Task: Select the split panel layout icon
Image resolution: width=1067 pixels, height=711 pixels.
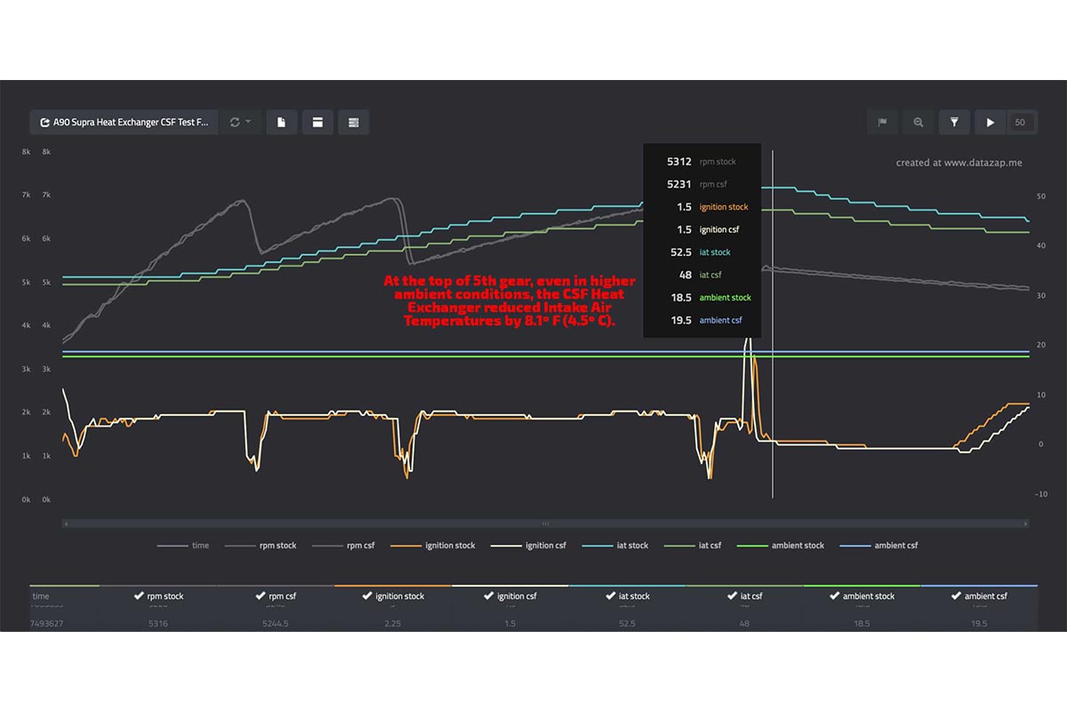Action: 317,123
